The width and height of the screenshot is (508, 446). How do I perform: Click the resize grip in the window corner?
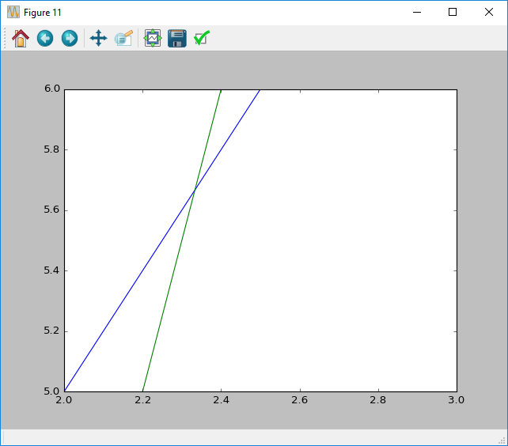(502, 440)
